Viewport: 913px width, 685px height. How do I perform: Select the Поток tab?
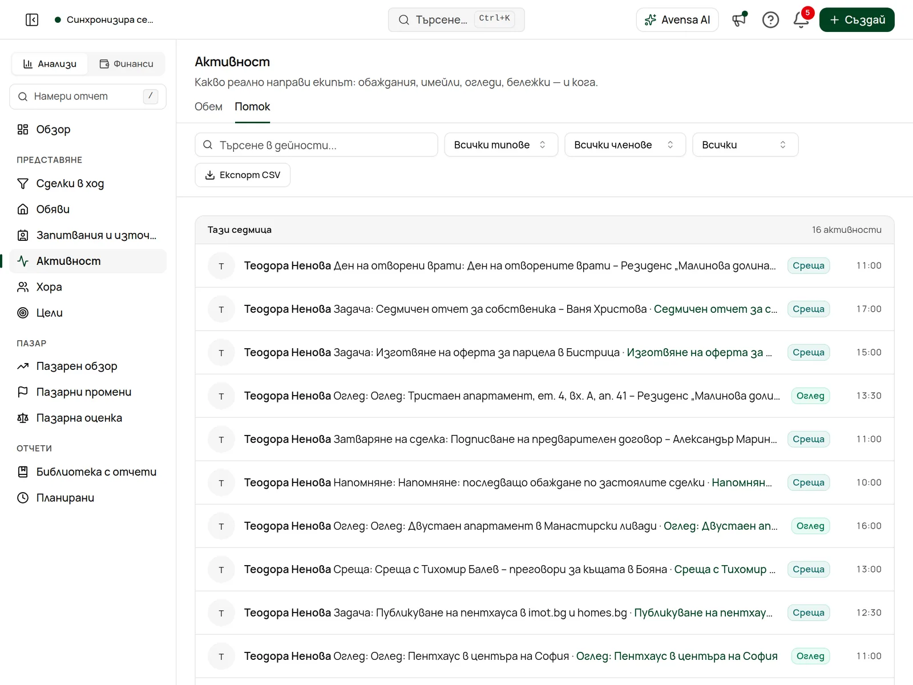click(x=252, y=107)
